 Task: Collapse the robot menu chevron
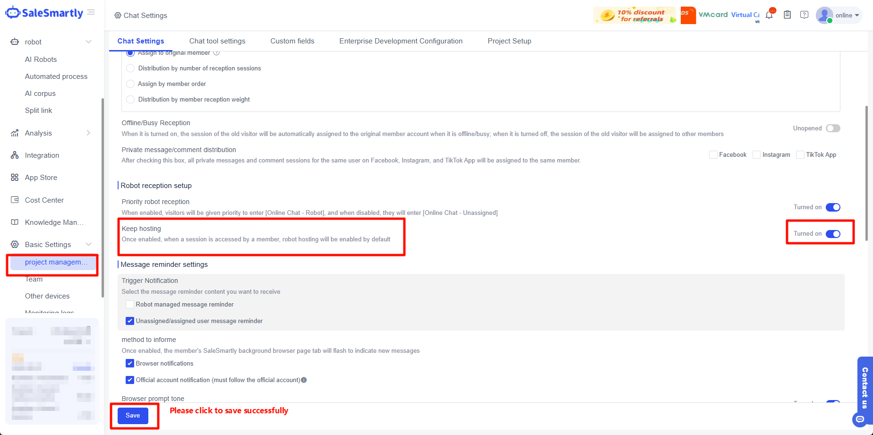88,42
